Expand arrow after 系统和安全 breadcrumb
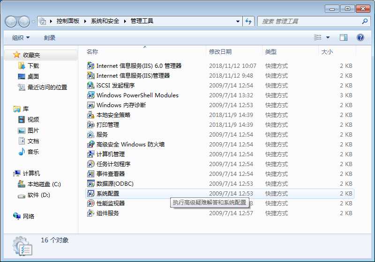 pos(125,21)
